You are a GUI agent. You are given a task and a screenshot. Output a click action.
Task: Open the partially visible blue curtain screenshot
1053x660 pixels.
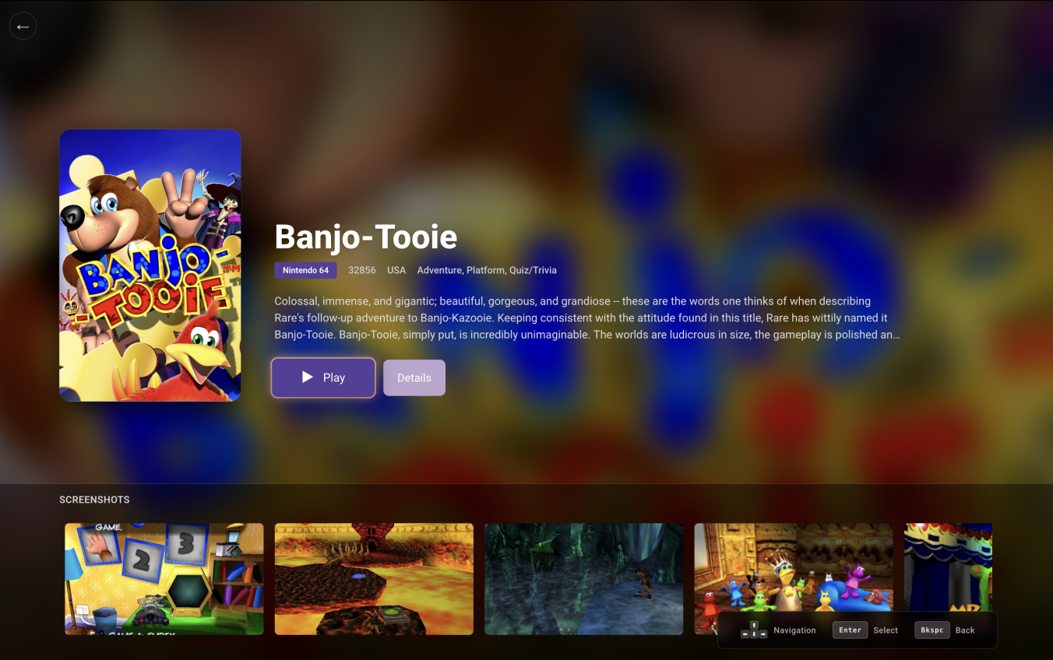click(x=948, y=567)
